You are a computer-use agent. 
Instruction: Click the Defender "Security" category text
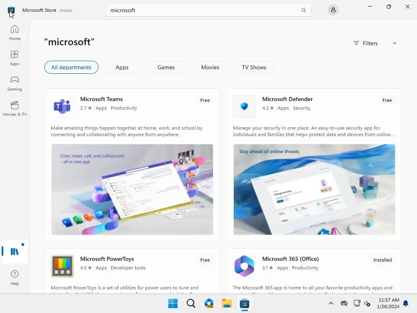click(x=301, y=108)
